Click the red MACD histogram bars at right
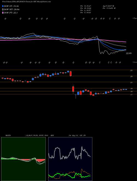This screenshot has height=181, width=137. [x=40, y=160]
